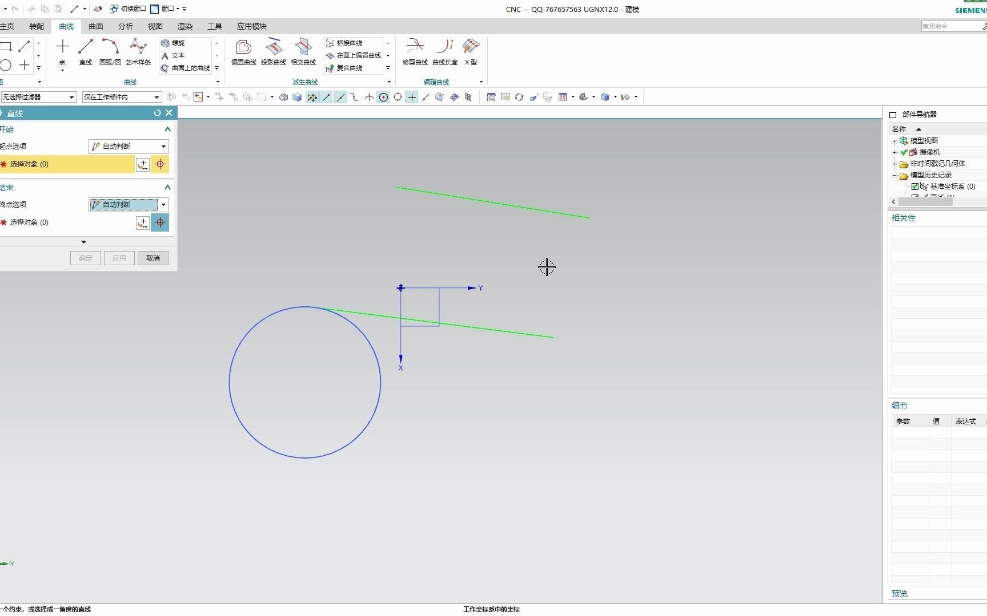Viewport: 987px width, 616px height.
Task: Open the 曲线长度 curve length tool
Action: [x=444, y=52]
